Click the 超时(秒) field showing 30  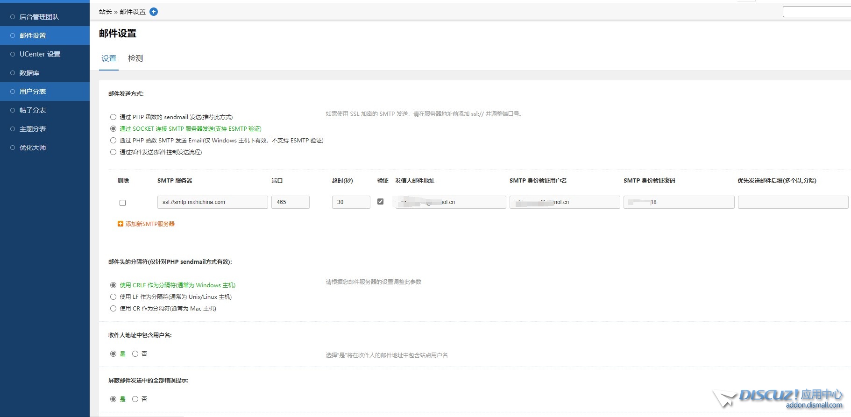(351, 202)
